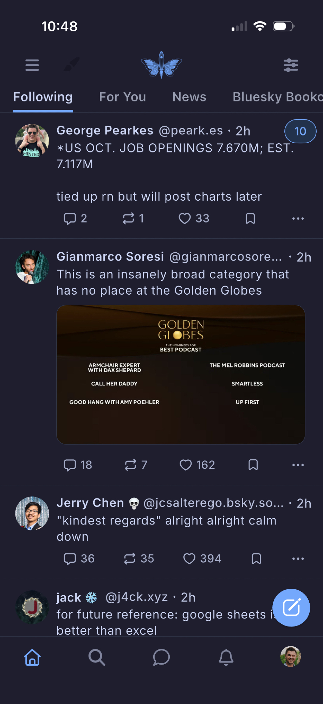
Task: Open the compose new post button
Action: [291, 608]
